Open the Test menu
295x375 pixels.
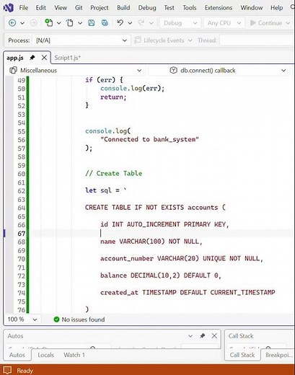(169, 8)
